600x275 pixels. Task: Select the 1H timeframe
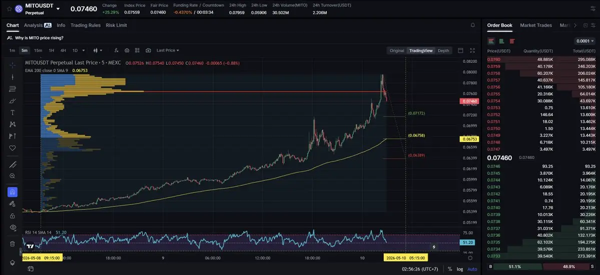click(51, 50)
